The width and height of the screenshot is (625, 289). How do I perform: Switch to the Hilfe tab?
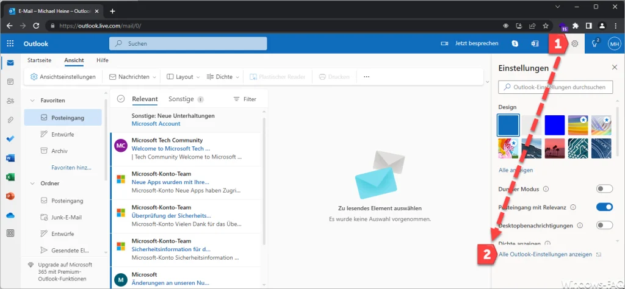pos(103,60)
